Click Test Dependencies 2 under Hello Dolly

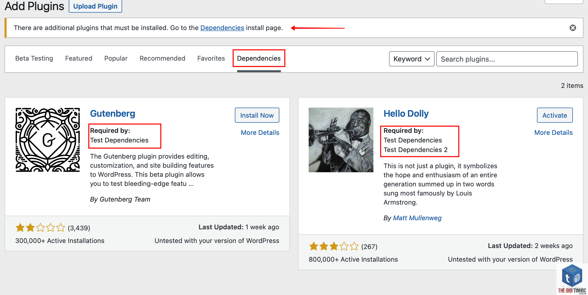point(415,150)
